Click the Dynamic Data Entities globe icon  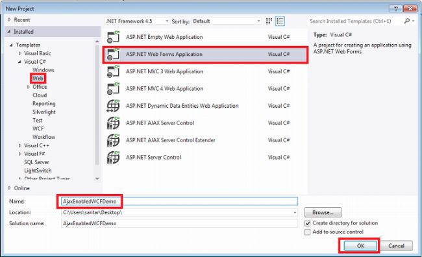(113, 106)
